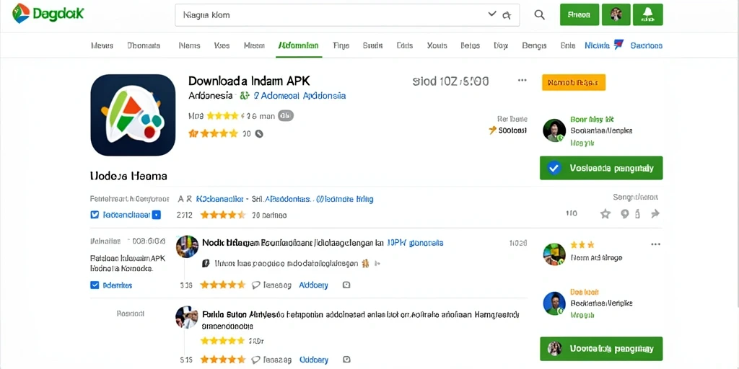
Task: Click the flag icon next to Nicials
Action: click(618, 45)
